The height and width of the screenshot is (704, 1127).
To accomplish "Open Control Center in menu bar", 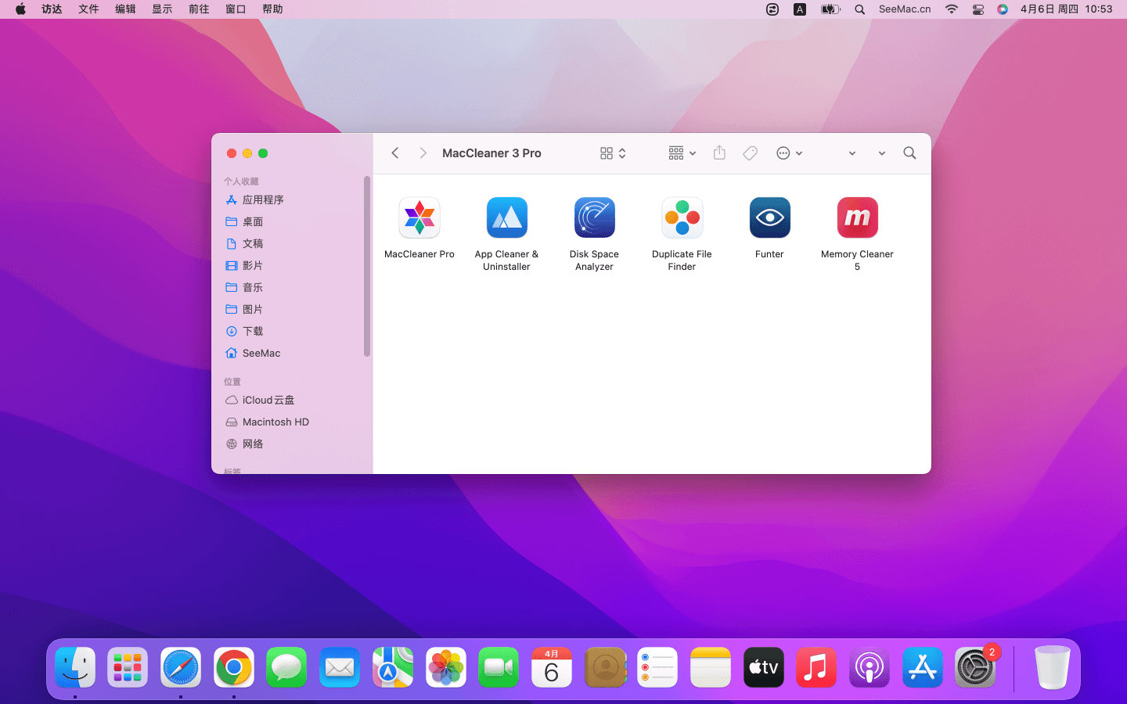I will tap(978, 9).
